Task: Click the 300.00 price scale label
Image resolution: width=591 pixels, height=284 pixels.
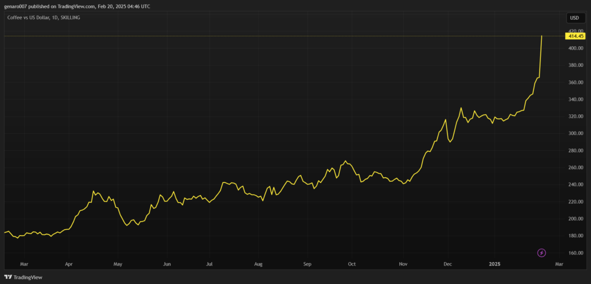Action: [574, 133]
